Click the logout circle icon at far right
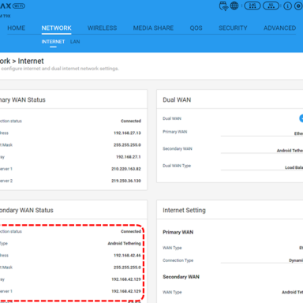303x303 pixels. point(298,6)
